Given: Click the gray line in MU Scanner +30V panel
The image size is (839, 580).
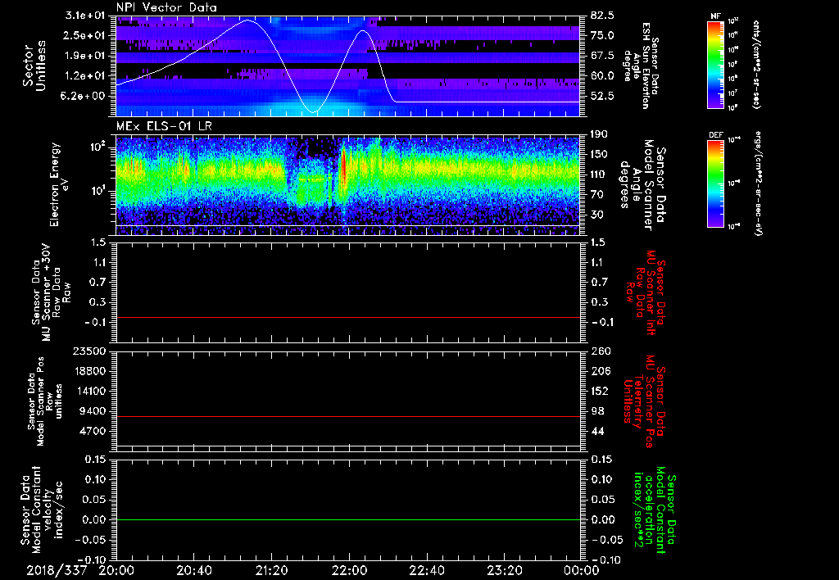Looking at the screenshot, I should tap(348, 317).
